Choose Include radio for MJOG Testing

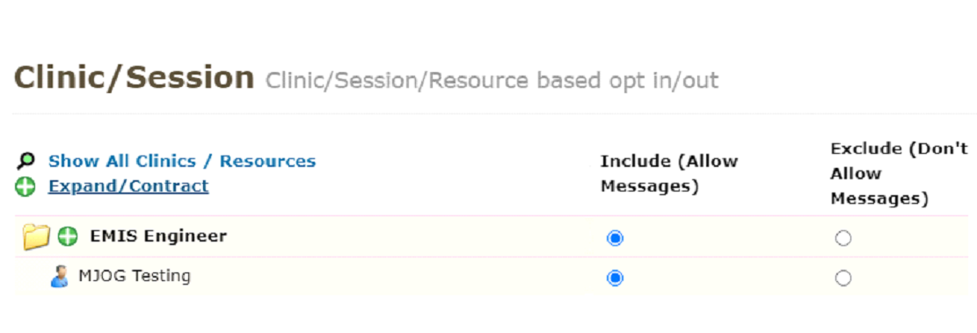point(615,278)
